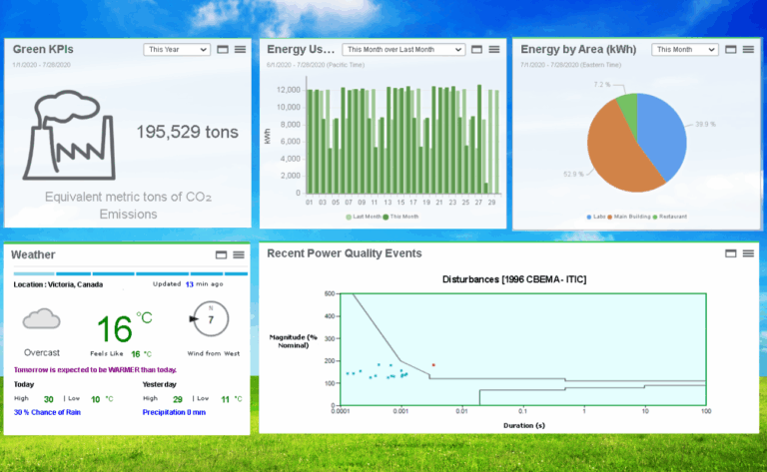
Task: Toggle the Last Month legend series
Action: [x=364, y=217]
